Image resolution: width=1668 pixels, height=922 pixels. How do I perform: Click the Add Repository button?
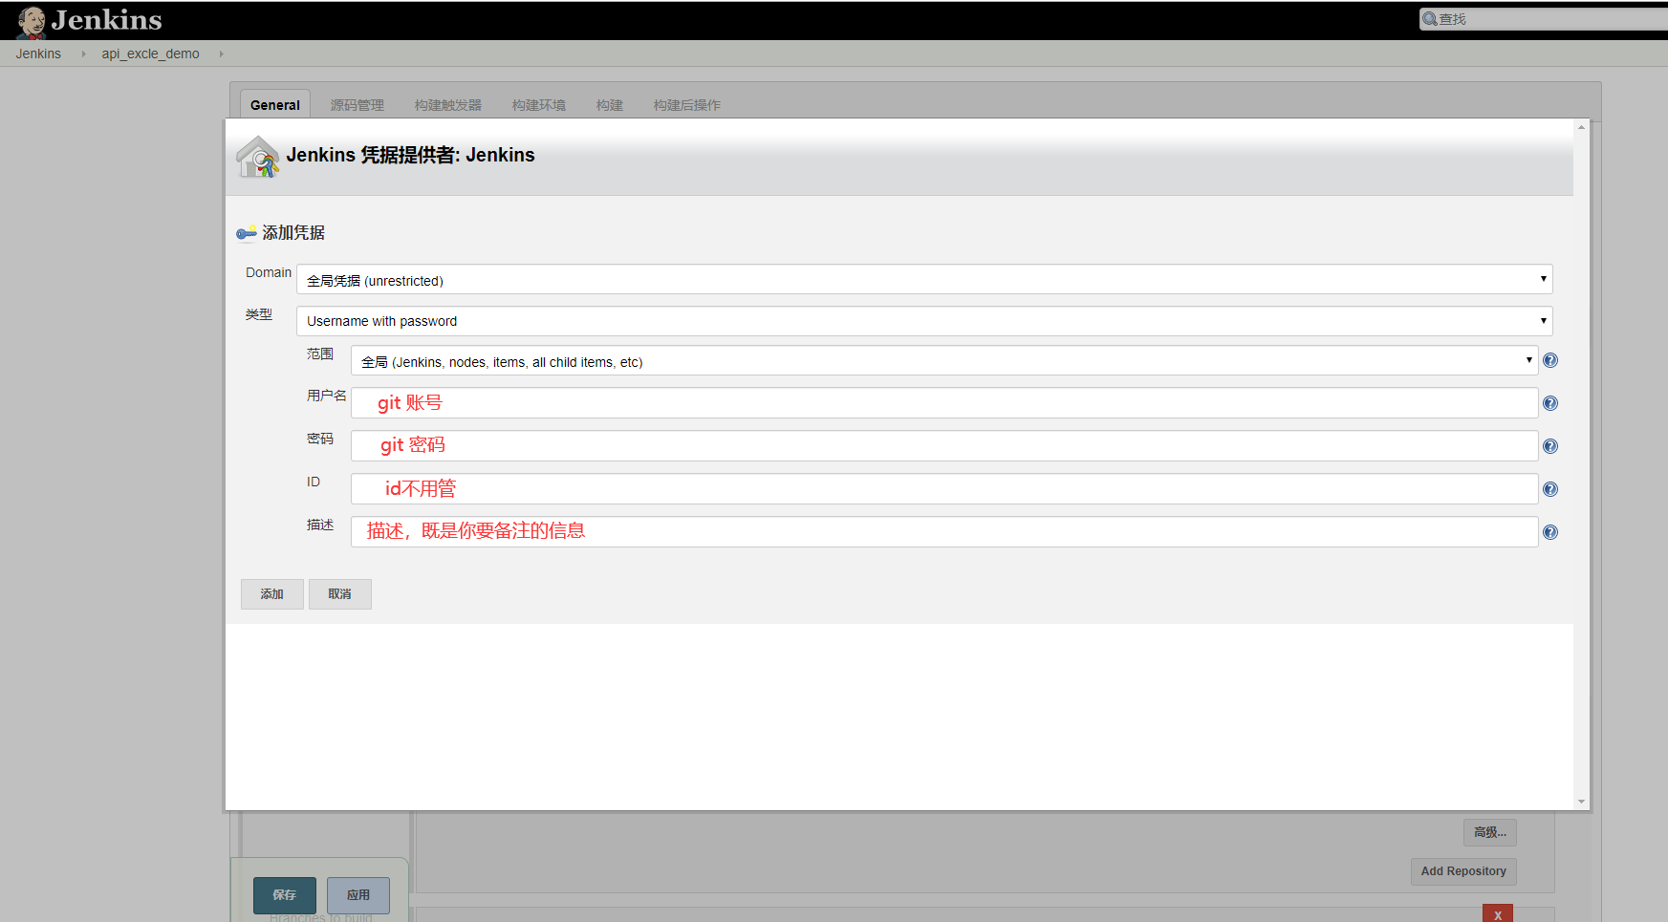tap(1463, 871)
